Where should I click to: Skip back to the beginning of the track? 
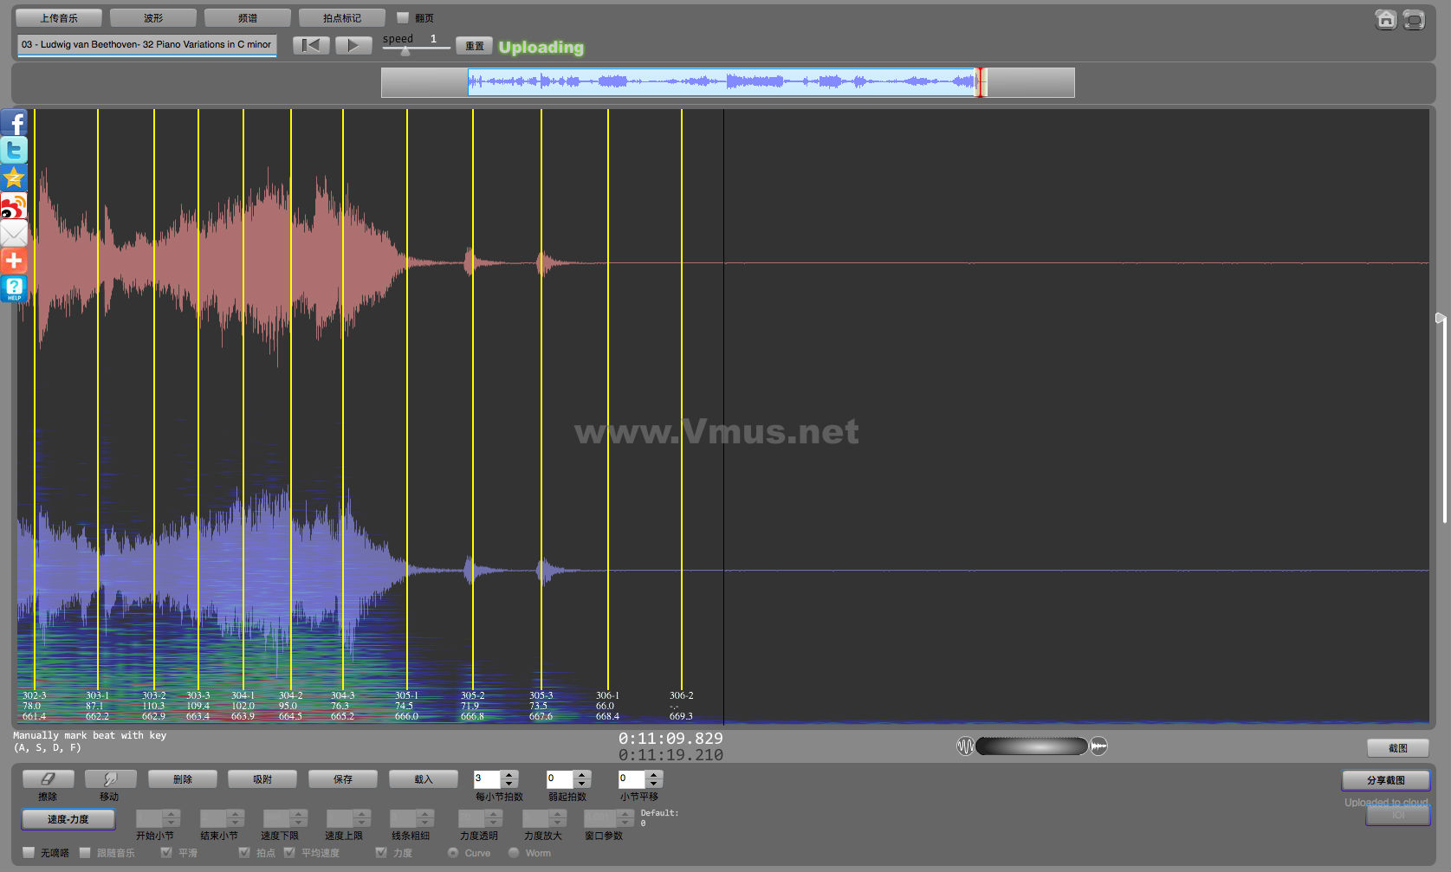311,45
